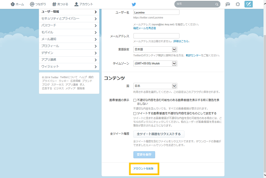Click the 変更を保存 button
The image size is (266, 178).
click(144, 154)
